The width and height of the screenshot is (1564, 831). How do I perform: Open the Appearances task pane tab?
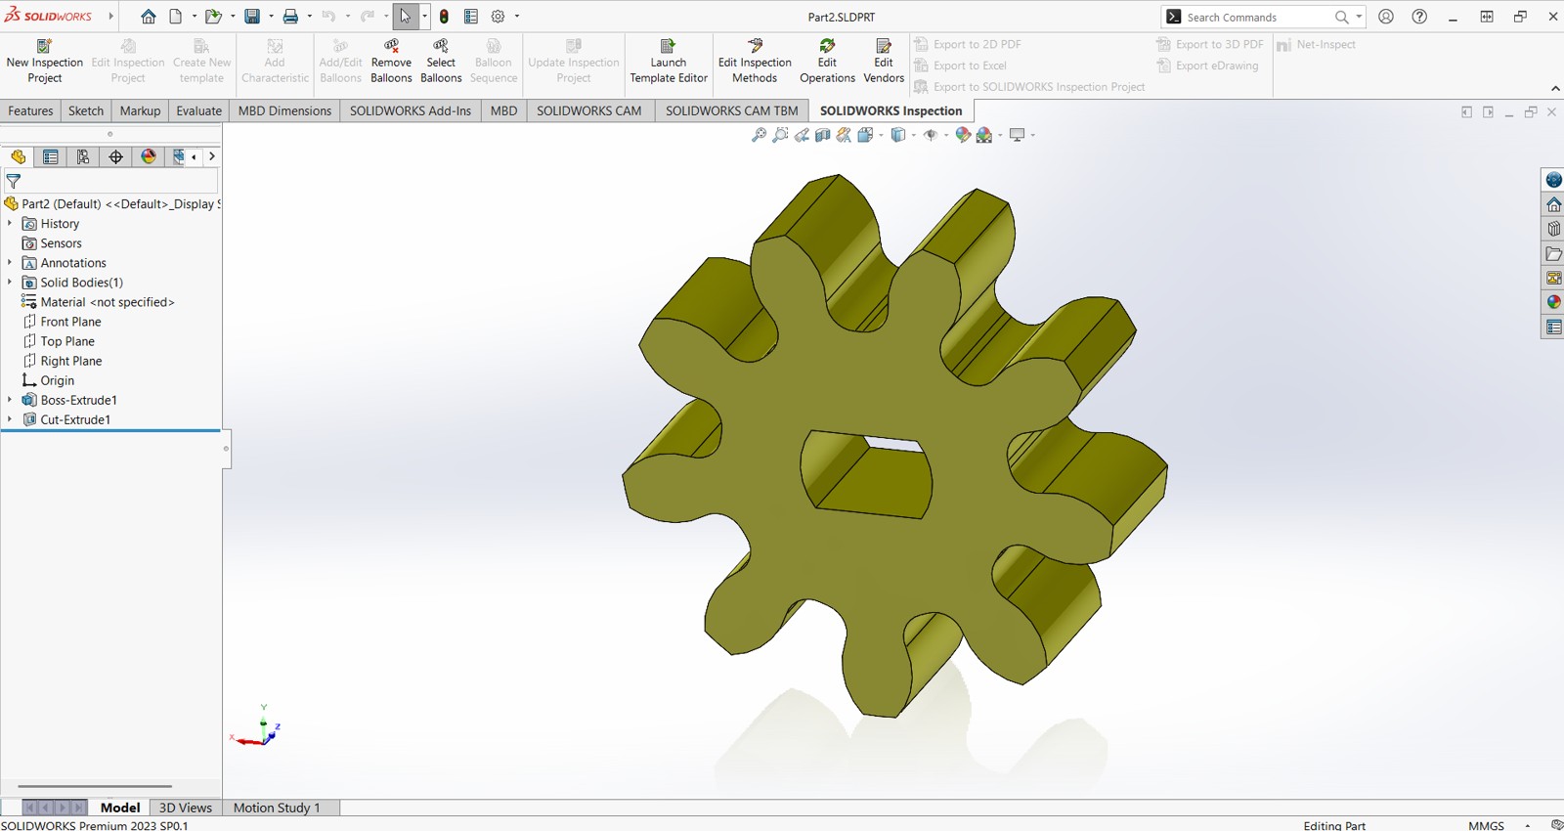coord(1553,302)
